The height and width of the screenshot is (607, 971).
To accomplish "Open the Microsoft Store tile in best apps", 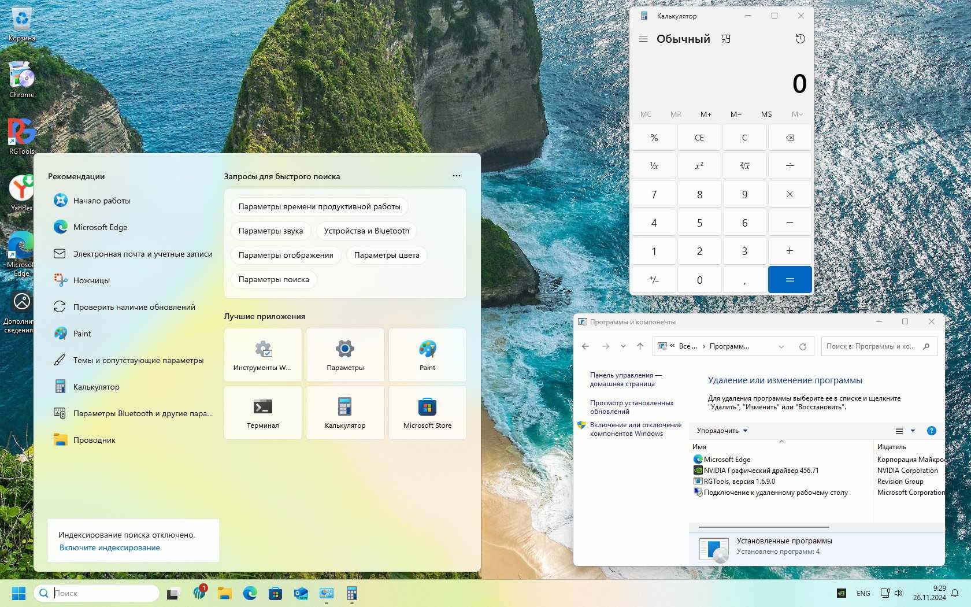I will pyautogui.click(x=427, y=413).
